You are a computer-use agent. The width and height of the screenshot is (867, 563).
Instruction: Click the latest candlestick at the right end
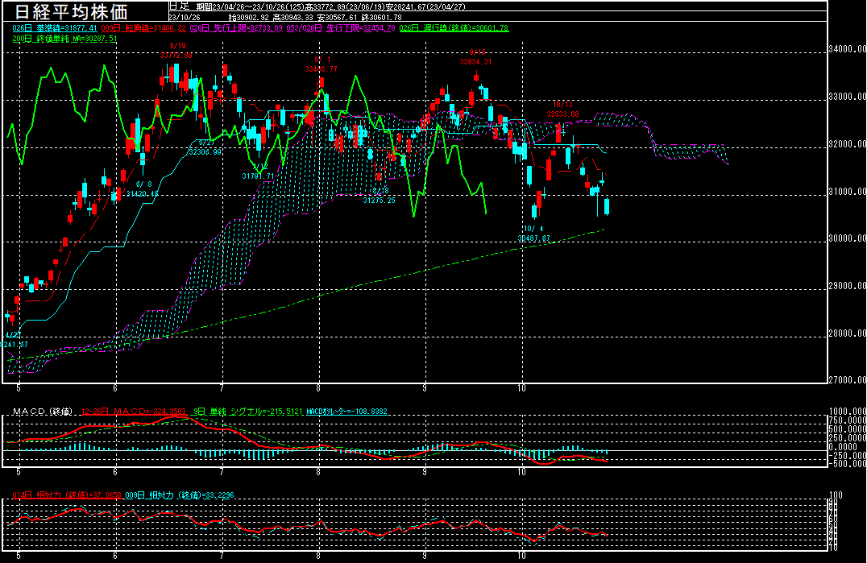(607, 207)
